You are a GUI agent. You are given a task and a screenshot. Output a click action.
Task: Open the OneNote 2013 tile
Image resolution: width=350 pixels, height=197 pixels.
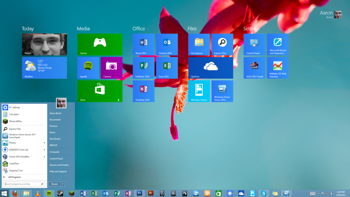click(x=144, y=91)
